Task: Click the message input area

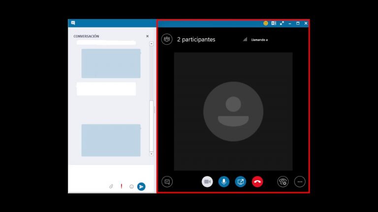Action: pyautogui.click(x=111, y=173)
